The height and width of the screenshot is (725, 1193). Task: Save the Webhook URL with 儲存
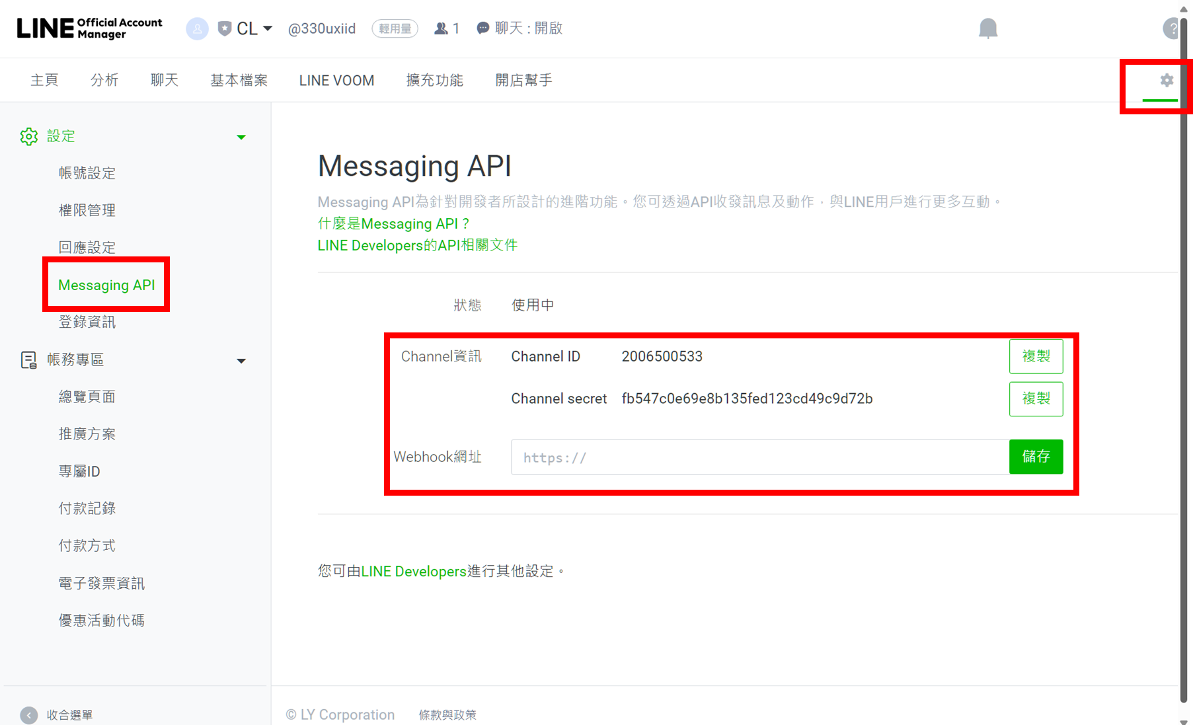(x=1036, y=457)
